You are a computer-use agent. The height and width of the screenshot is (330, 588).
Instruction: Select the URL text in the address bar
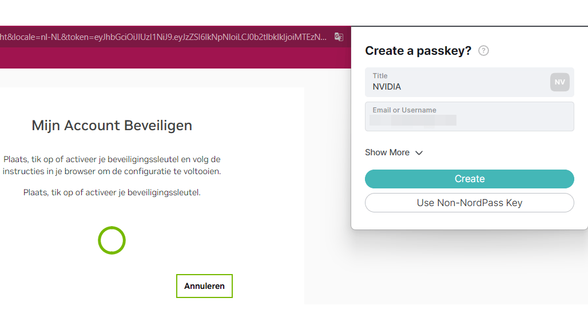163,37
